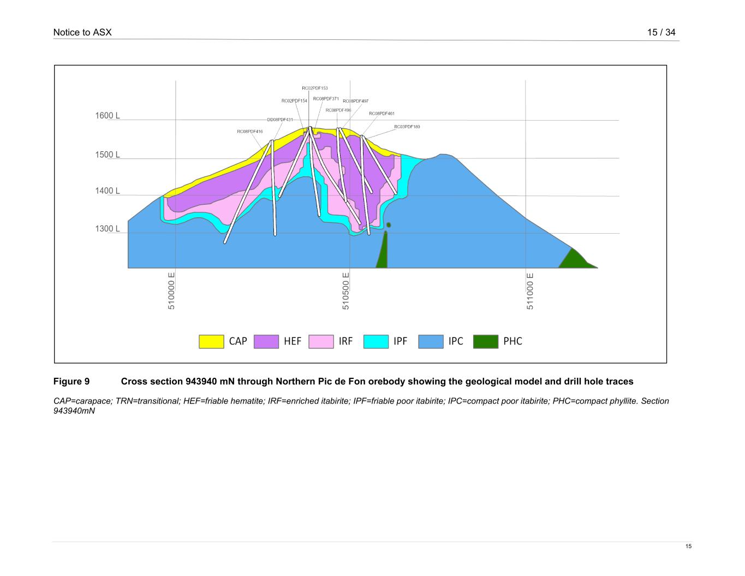Click the 510000 E easting label
This screenshot has width=745, height=576.
tap(171, 291)
